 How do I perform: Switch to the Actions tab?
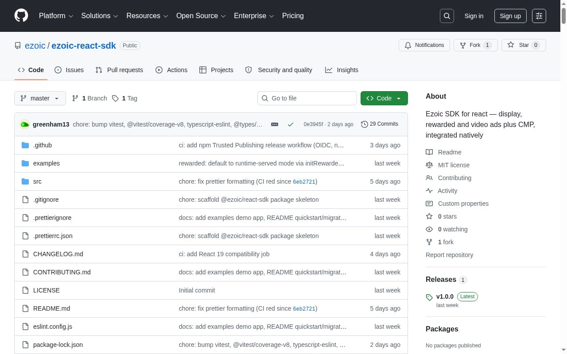[x=171, y=70]
